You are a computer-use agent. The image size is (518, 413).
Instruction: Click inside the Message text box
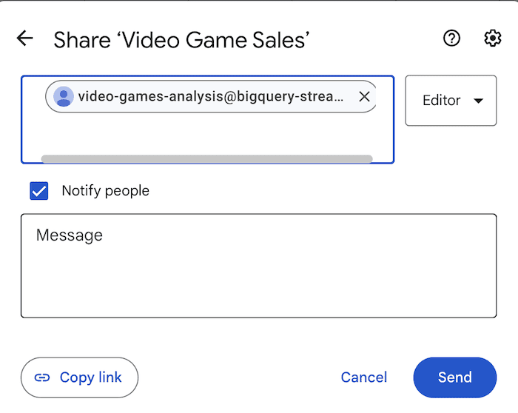pyautogui.click(x=259, y=278)
